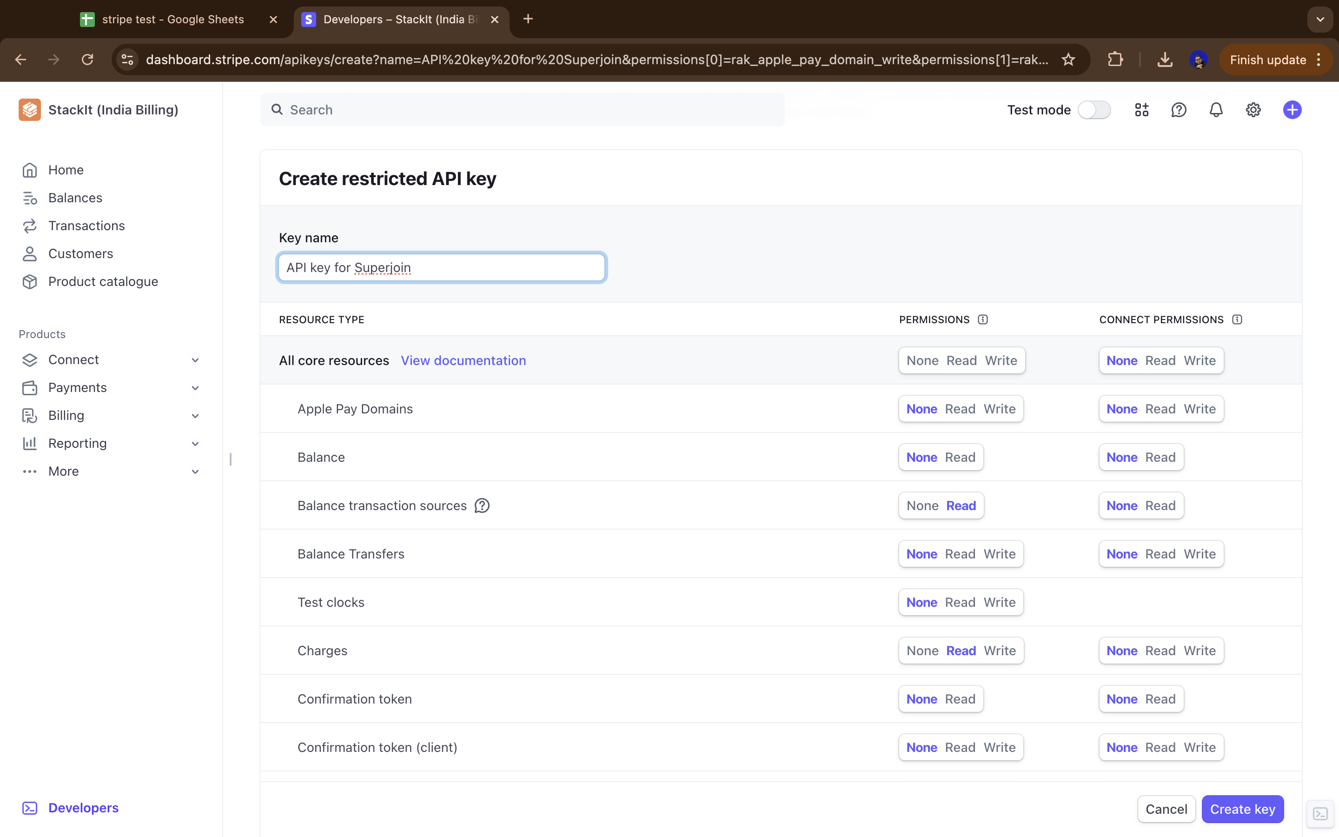Click the Connect Permissions info icon

1237,319
